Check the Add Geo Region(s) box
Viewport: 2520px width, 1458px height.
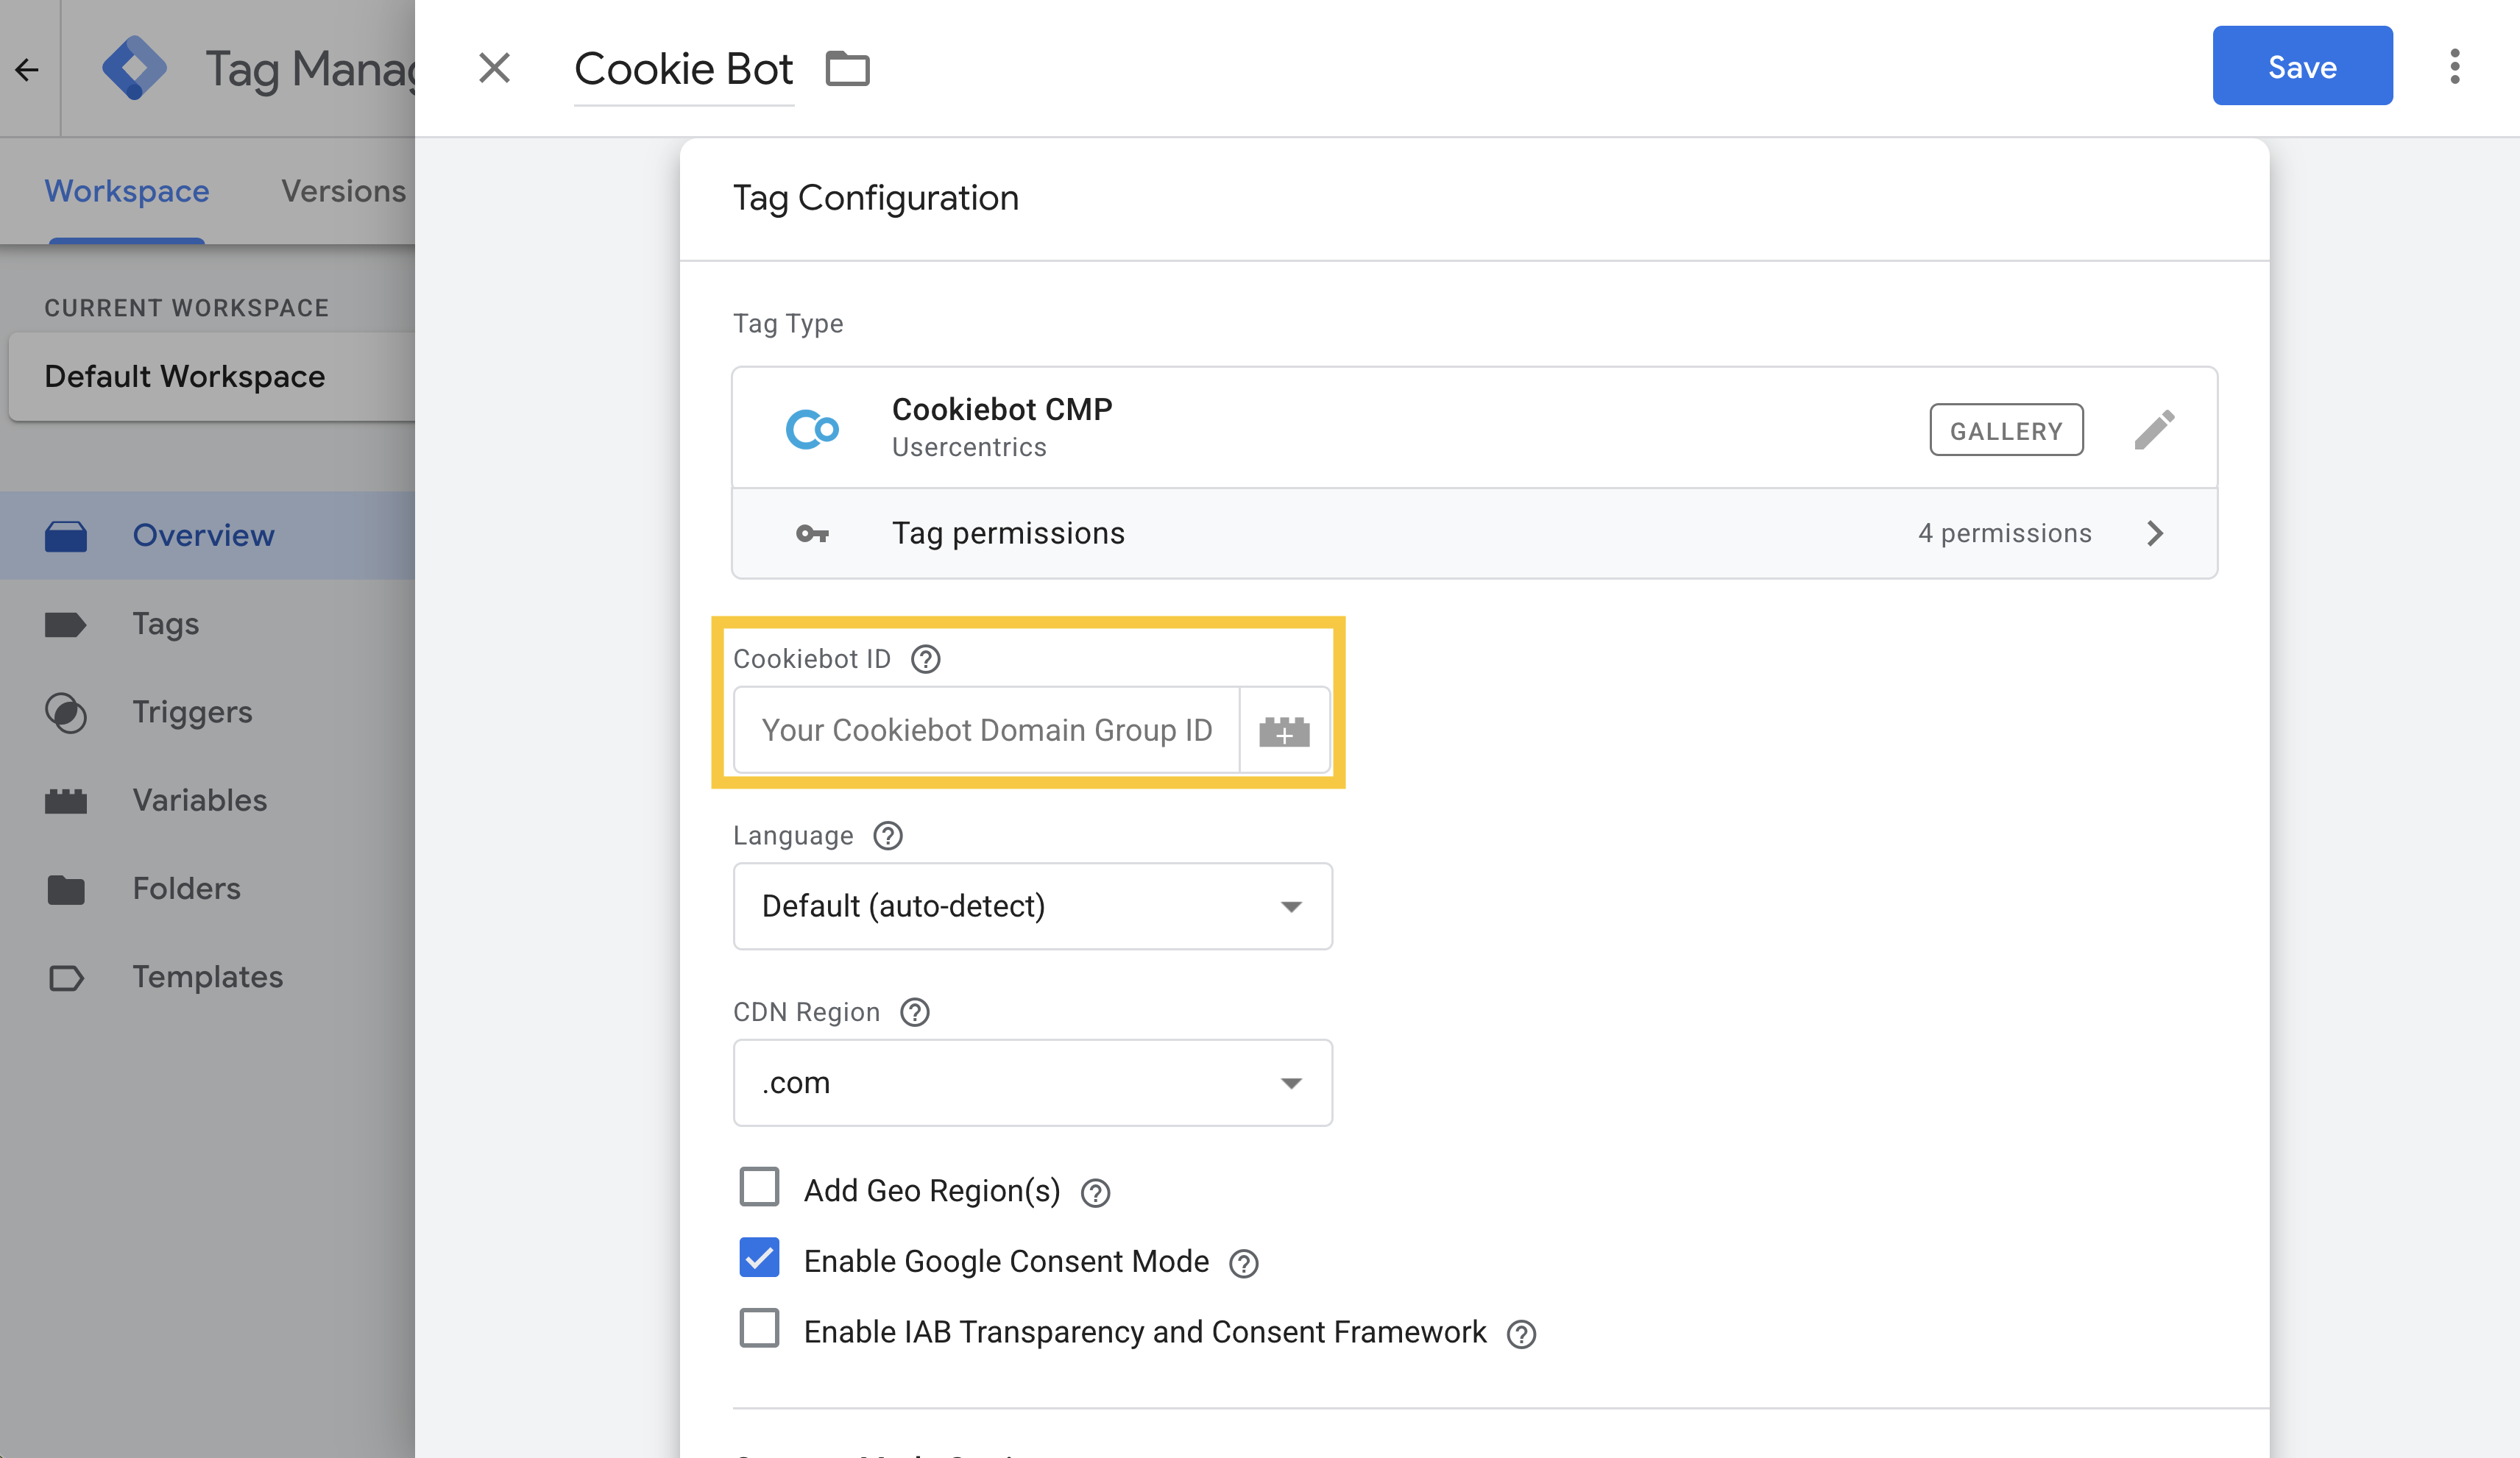[759, 1187]
